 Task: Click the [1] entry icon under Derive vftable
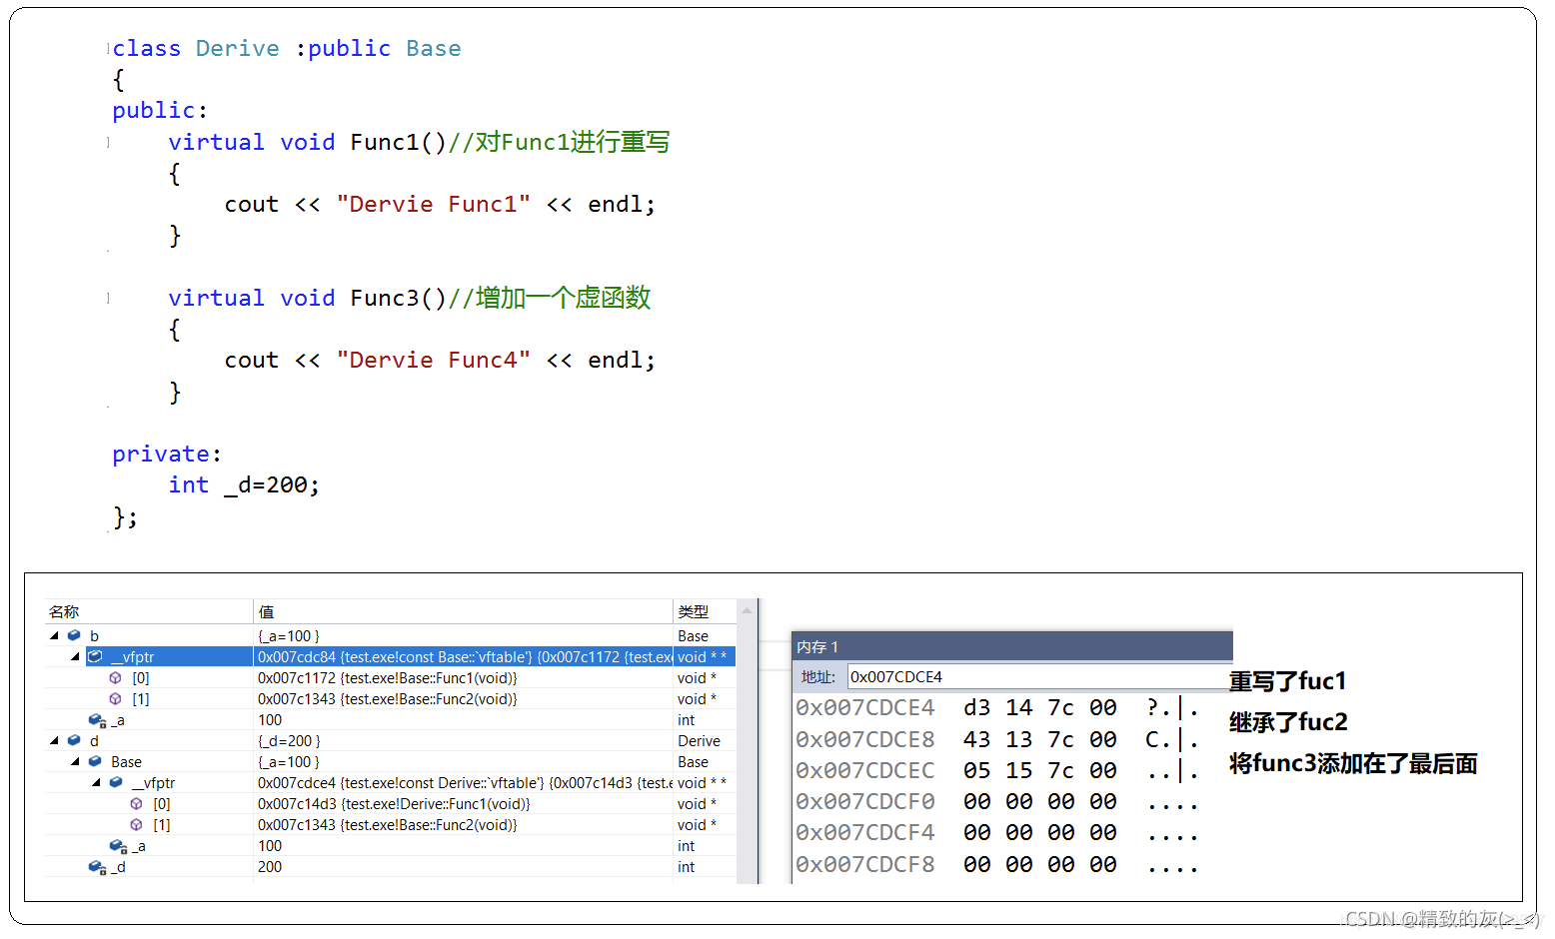[137, 824]
